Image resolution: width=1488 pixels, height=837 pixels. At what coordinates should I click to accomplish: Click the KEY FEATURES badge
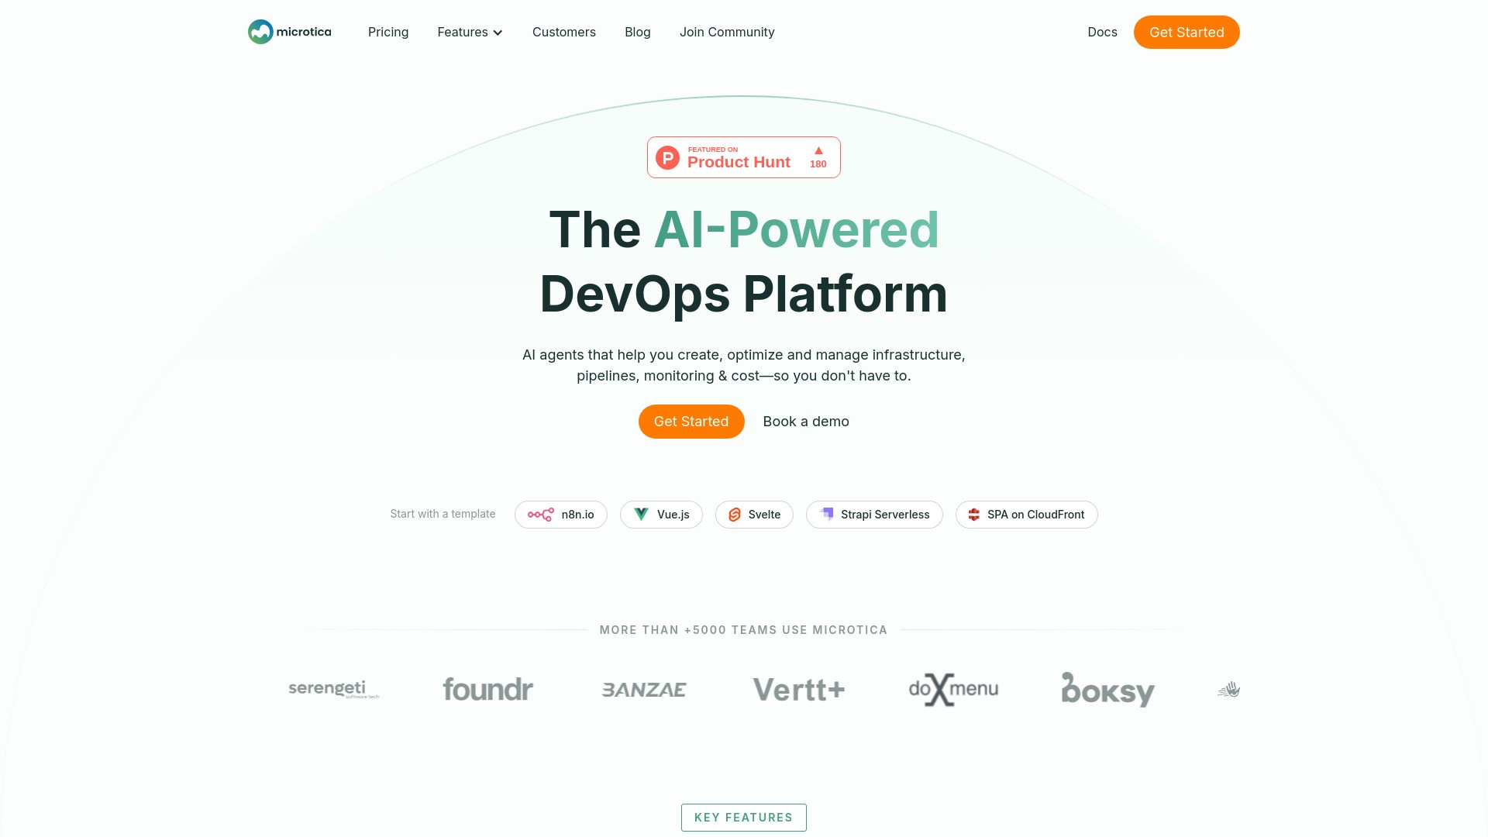(743, 817)
